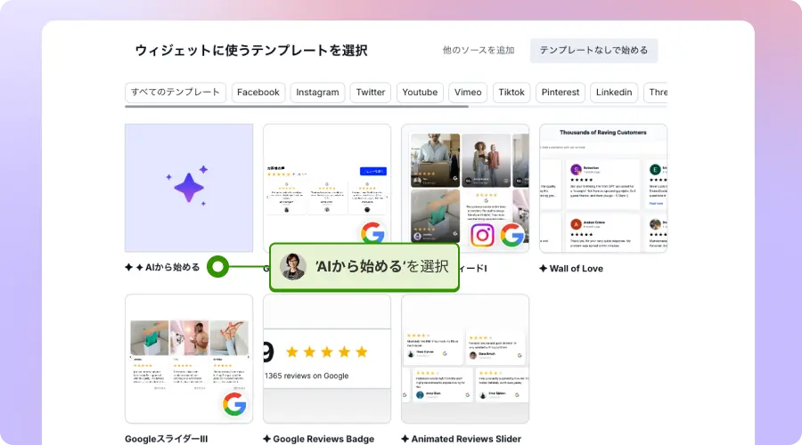This screenshot has width=802, height=445.
Task: Click the Instagram logo on social feed template
Action: pos(482,235)
